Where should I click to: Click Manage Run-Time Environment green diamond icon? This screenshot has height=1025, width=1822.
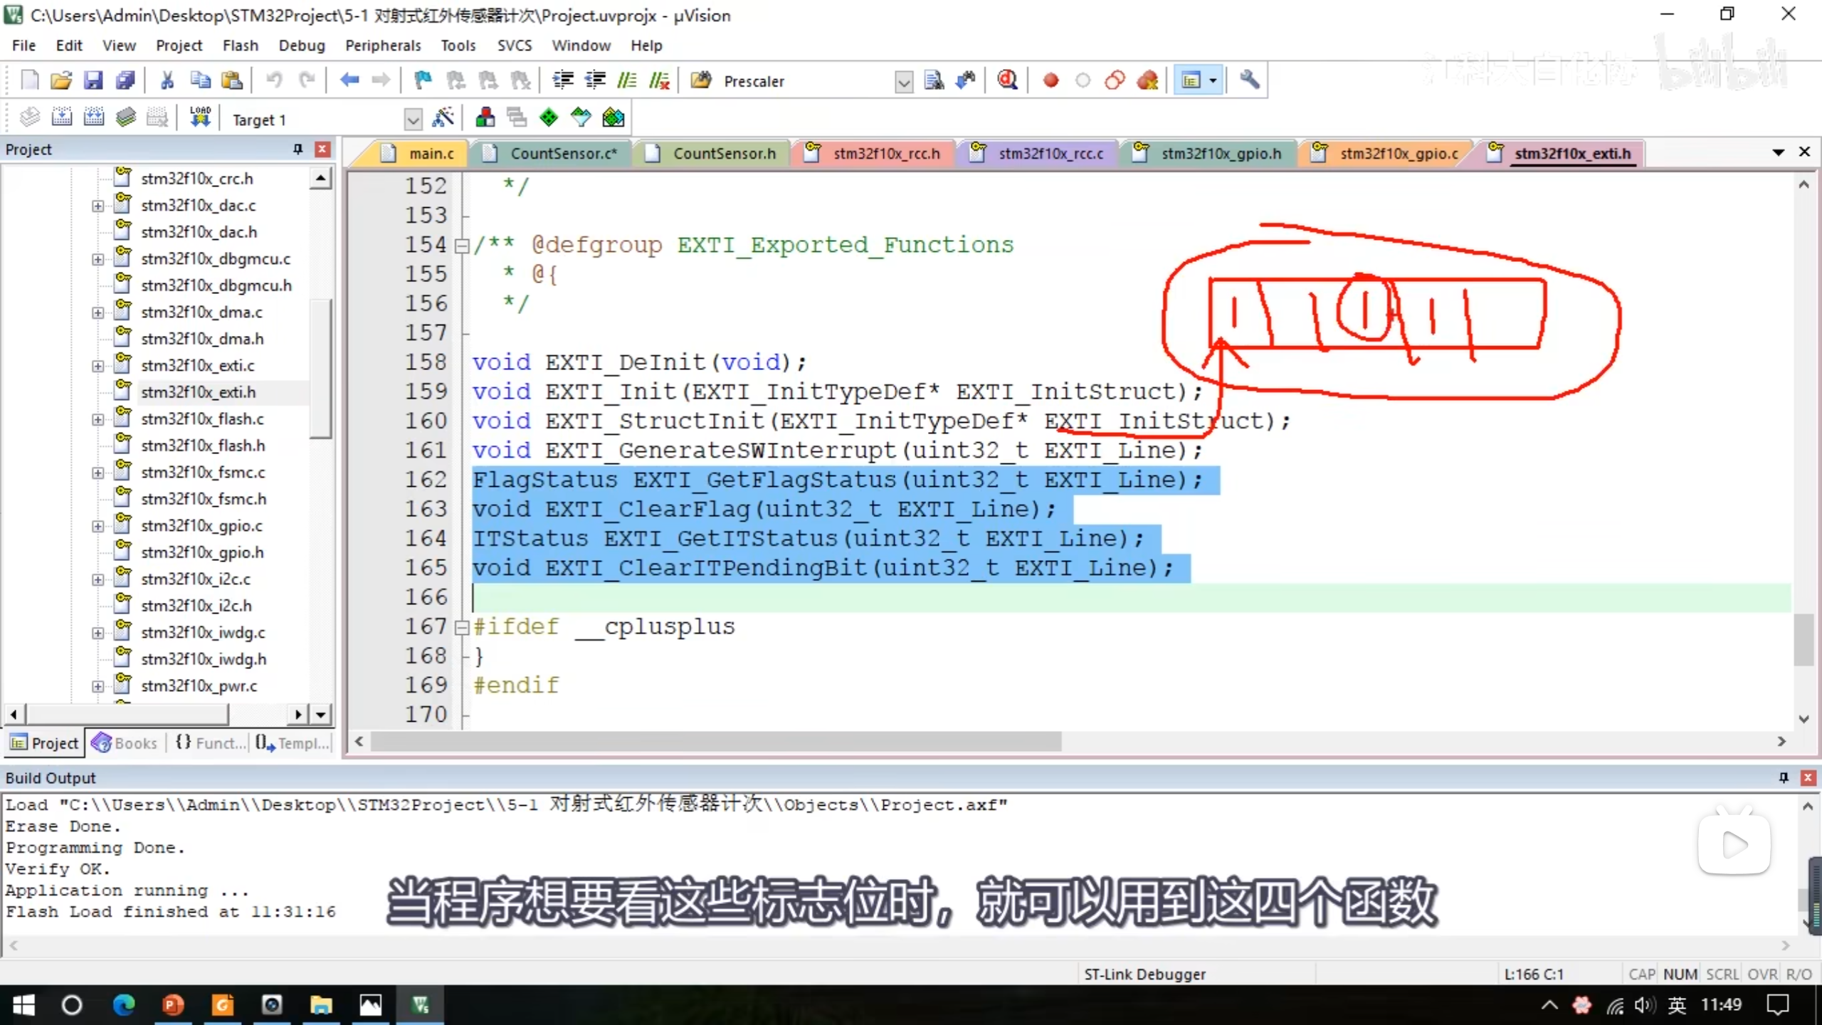tap(549, 117)
